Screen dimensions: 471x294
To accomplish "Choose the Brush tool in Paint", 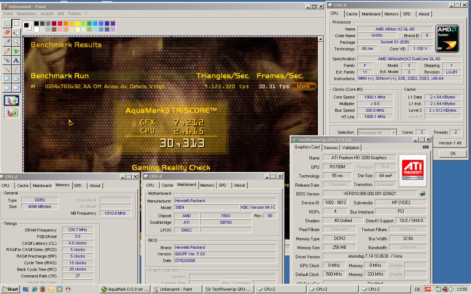I will (x=17, y=51).
